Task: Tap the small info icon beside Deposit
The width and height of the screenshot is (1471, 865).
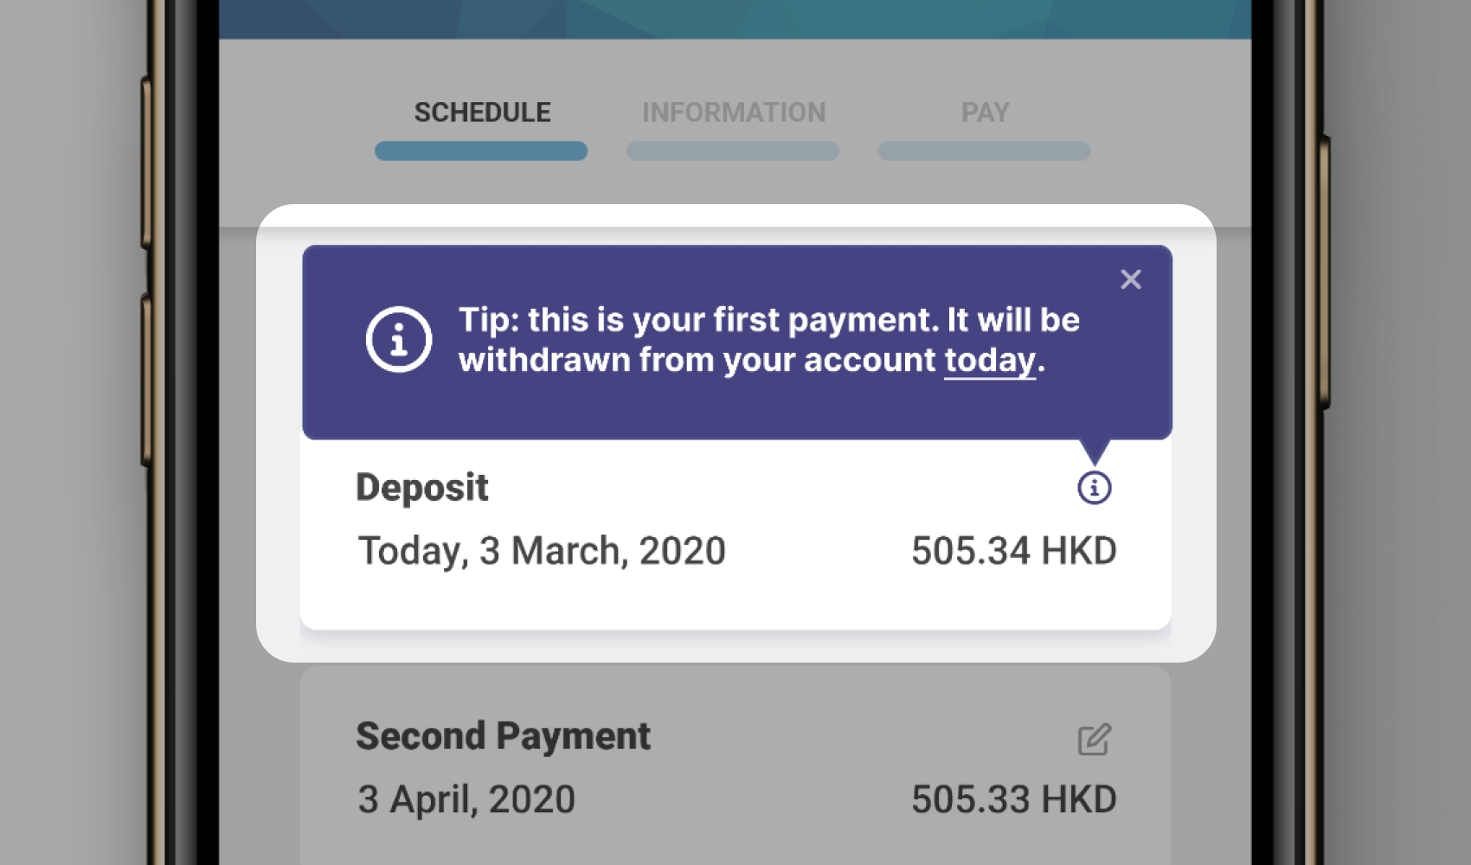Action: [1094, 488]
